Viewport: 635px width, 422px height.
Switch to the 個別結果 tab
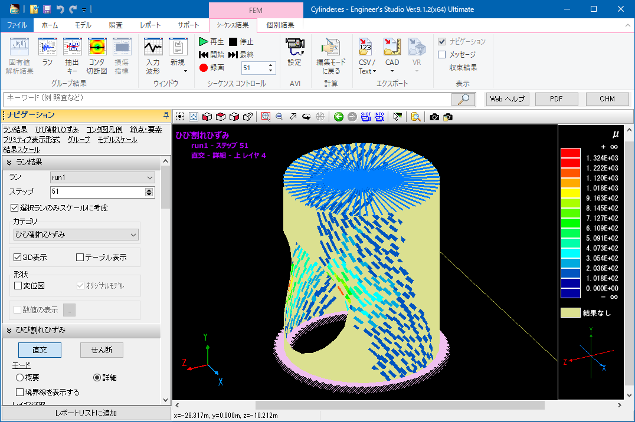280,25
